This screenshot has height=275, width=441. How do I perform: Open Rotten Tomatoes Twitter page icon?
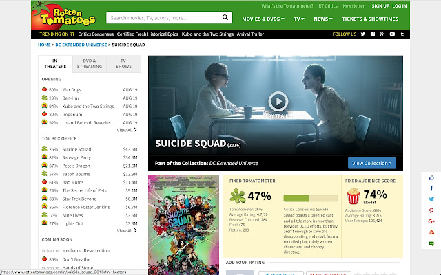pos(363,34)
